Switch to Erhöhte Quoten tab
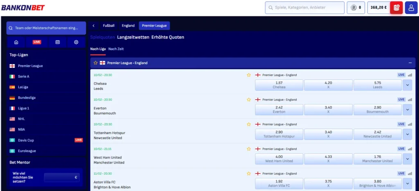 pos(168,37)
